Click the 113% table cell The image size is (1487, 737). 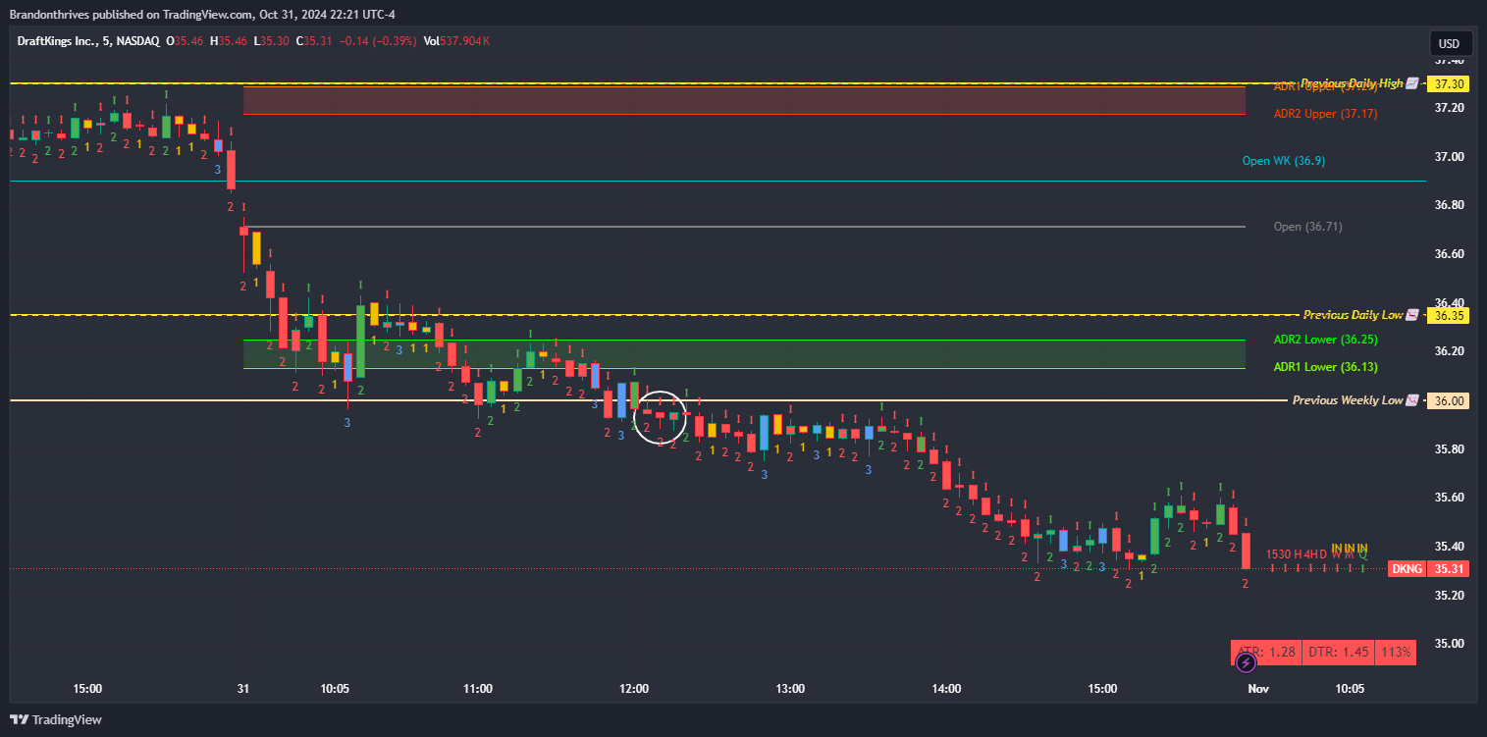[1396, 652]
